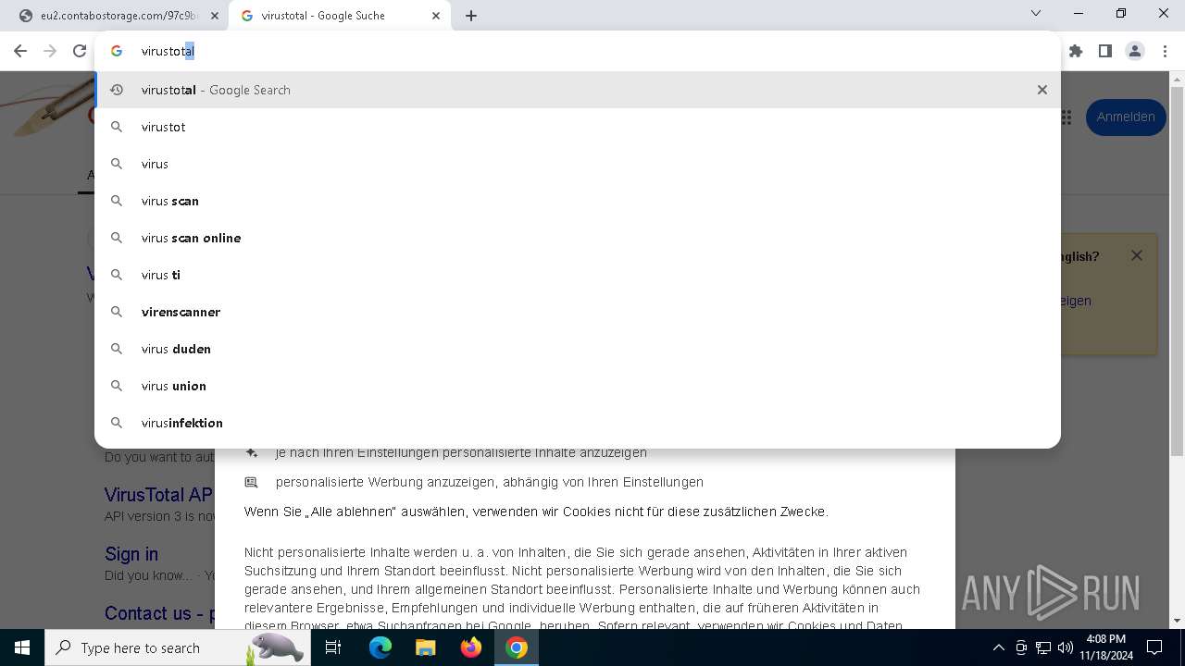Click the magnifier icon beside 'virenscanner'
This screenshot has height=666, width=1185.
click(x=117, y=312)
